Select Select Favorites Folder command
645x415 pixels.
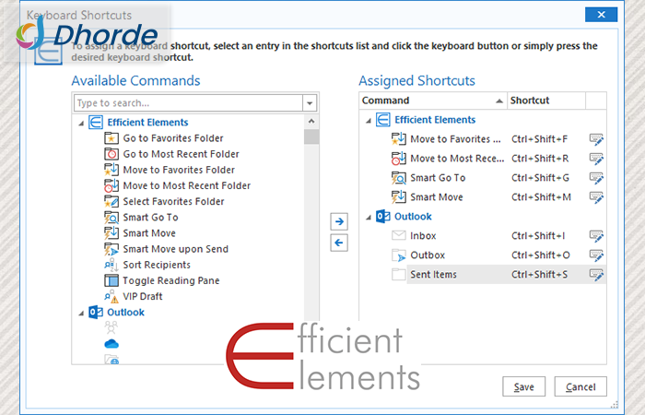click(173, 201)
